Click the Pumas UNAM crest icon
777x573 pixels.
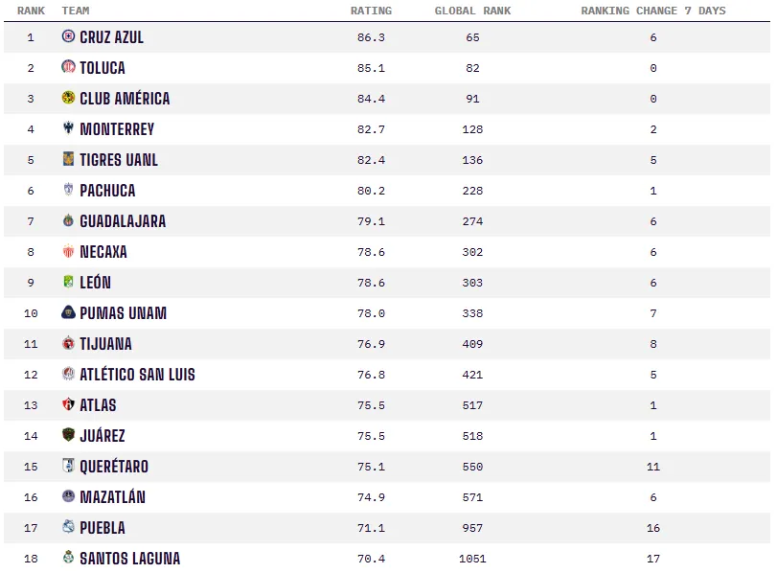coord(68,312)
